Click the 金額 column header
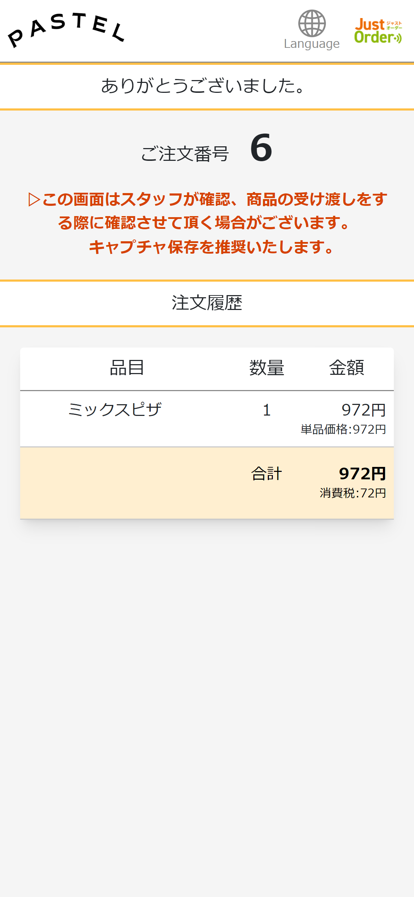This screenshot has width=414, height=897. tap(346, 368)
